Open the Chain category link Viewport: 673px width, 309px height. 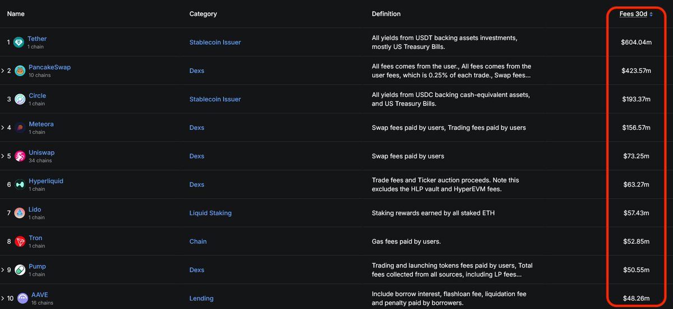coord(198,242)
